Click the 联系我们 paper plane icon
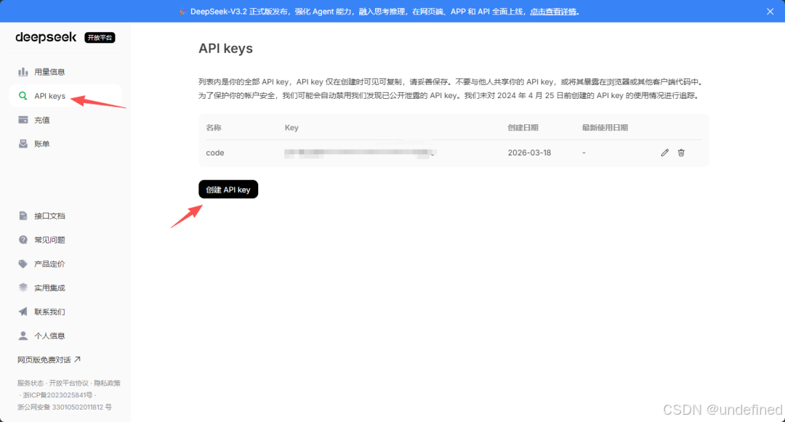Image resolution: width=785 pixels, height=422 pixels. 23,312
